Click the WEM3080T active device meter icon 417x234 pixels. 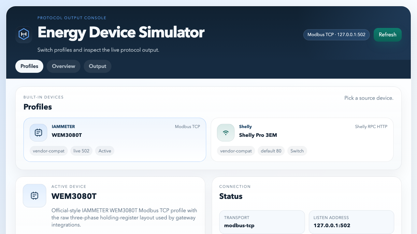click(x=34, y=195)
